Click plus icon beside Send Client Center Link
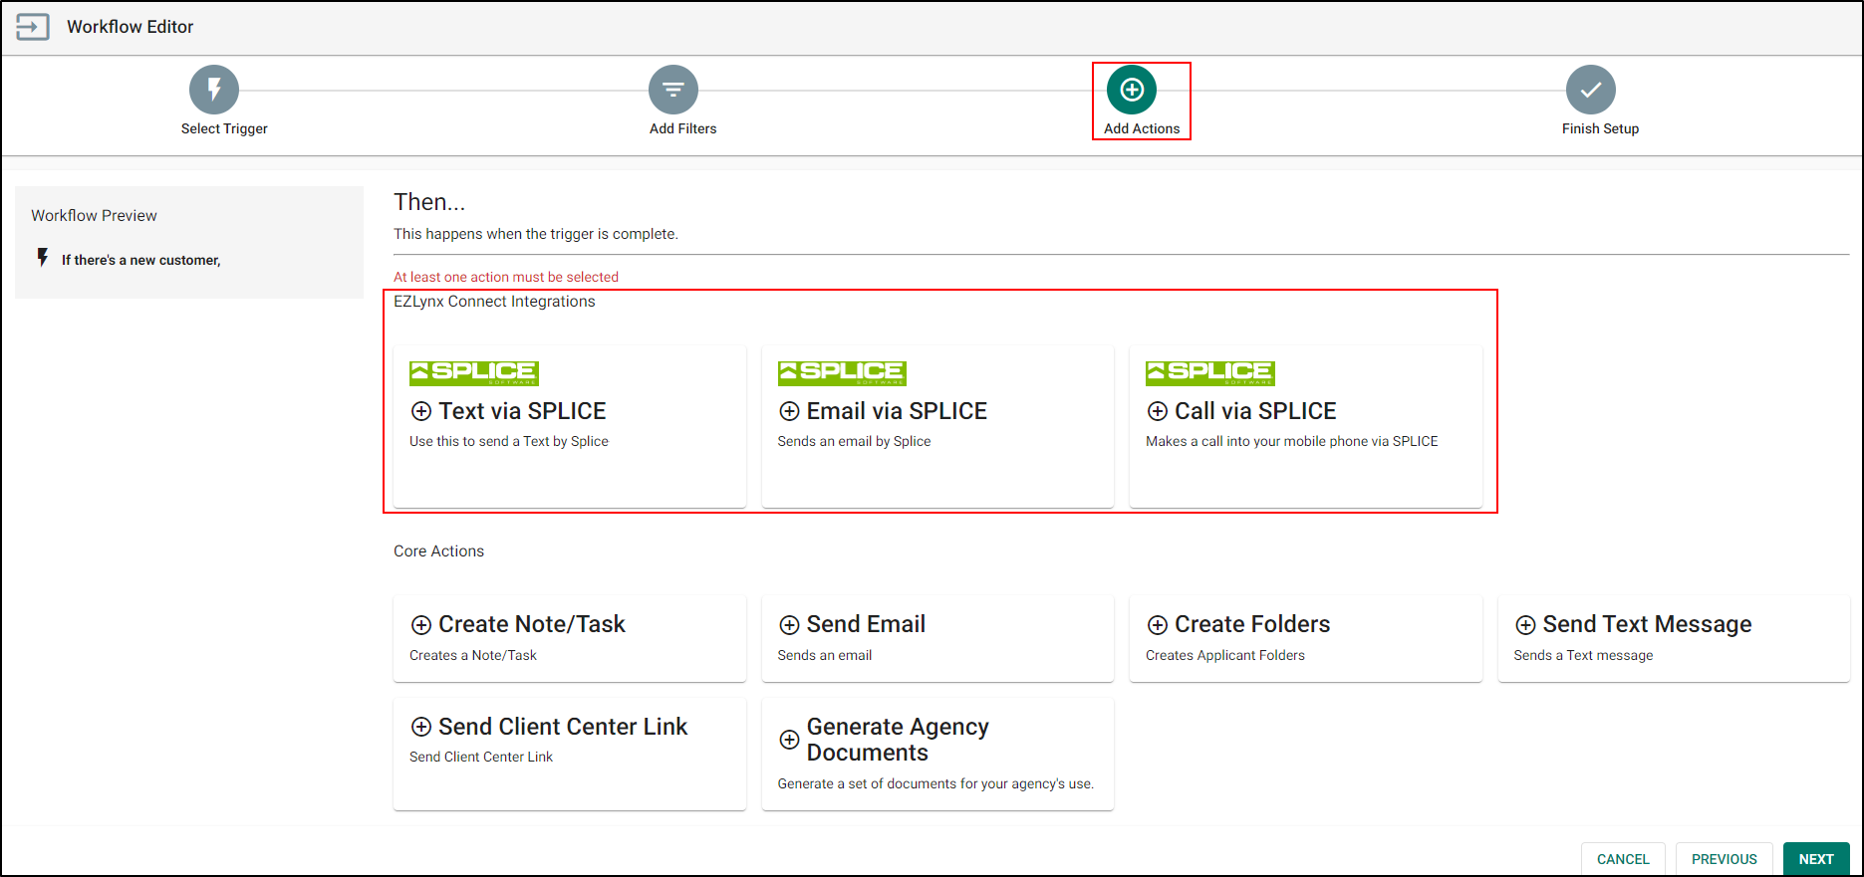 click(x=421, y=727)
